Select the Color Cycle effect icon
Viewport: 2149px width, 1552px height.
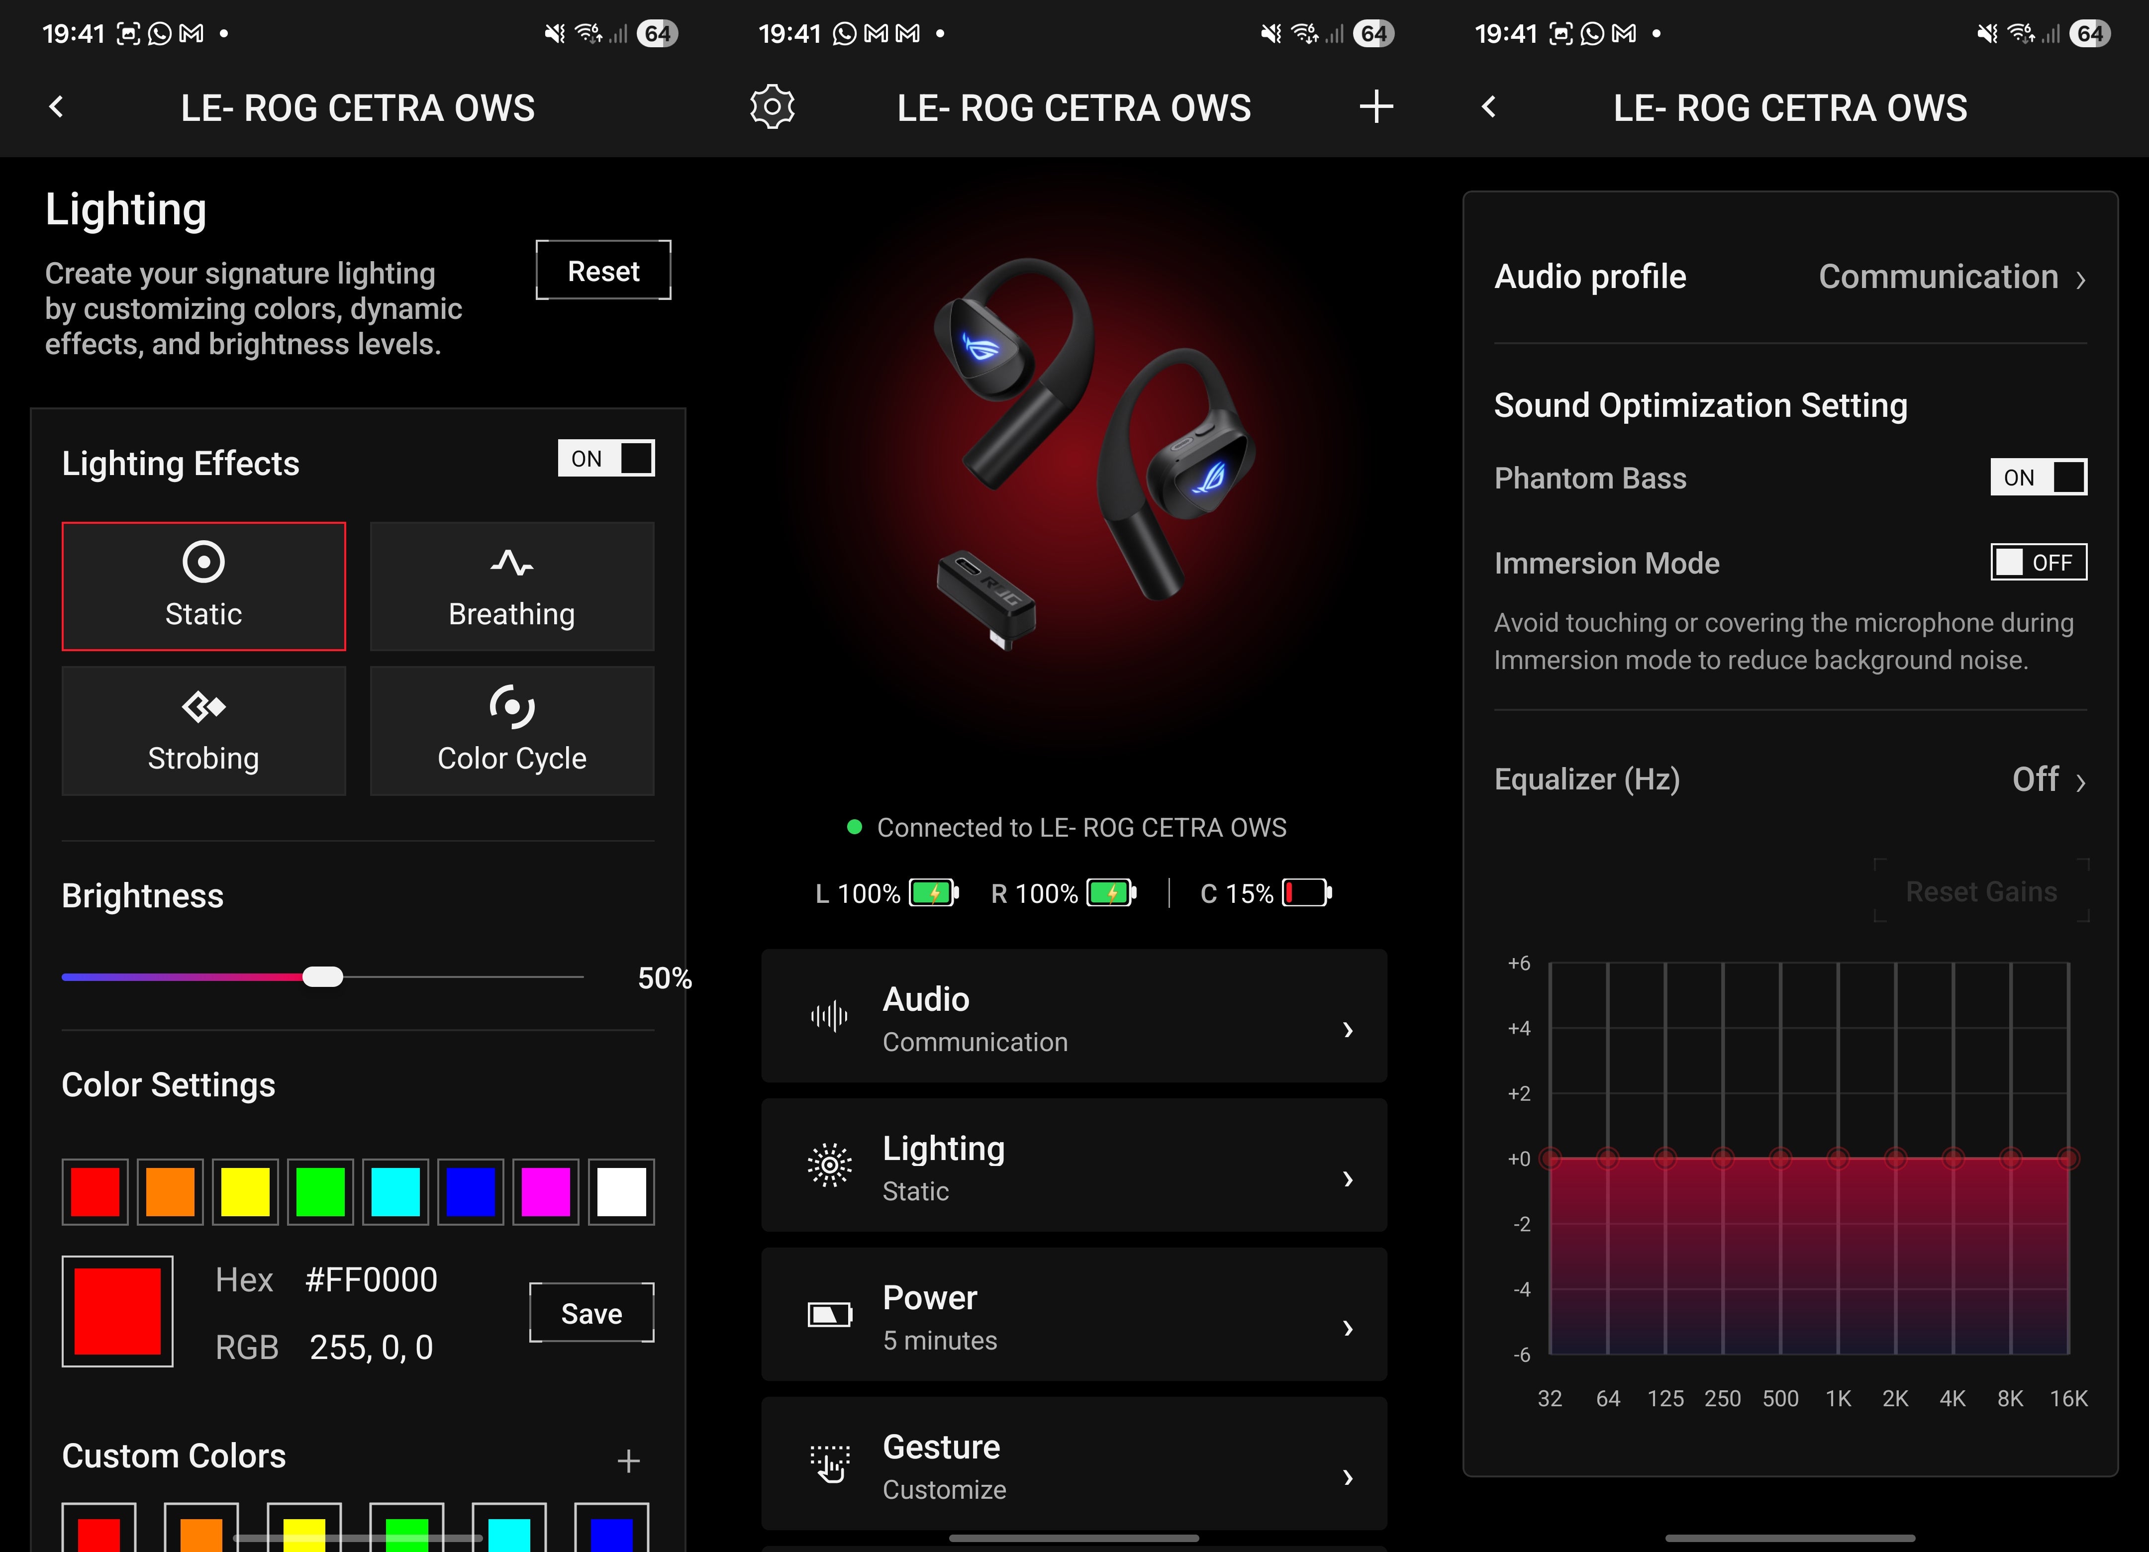tap(512, 706)
